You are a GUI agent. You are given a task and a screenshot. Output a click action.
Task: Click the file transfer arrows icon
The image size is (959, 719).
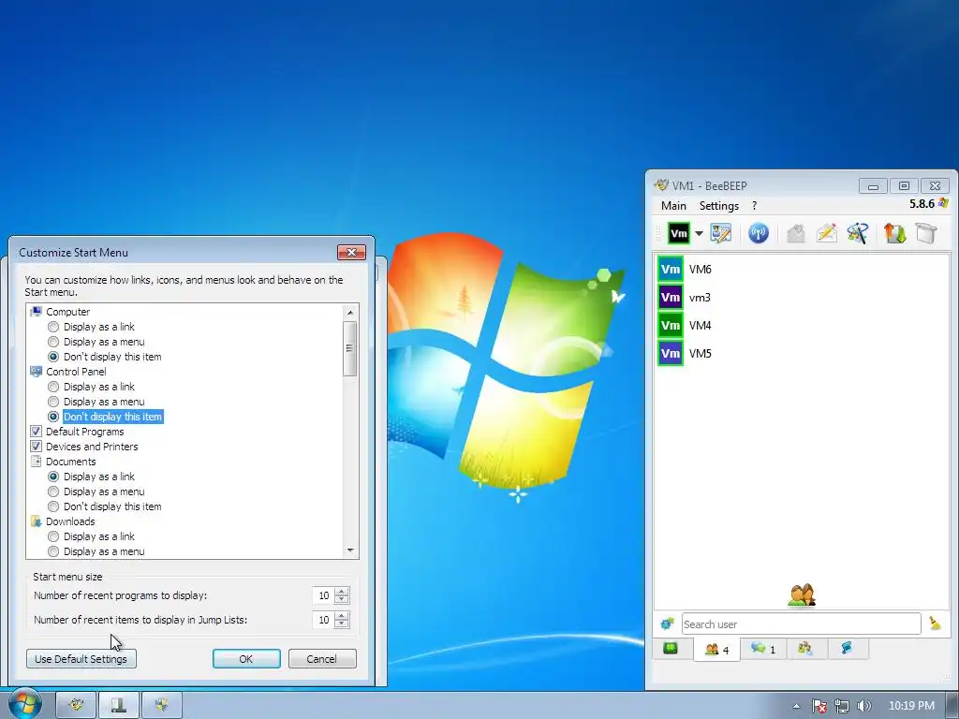point(894,233)
